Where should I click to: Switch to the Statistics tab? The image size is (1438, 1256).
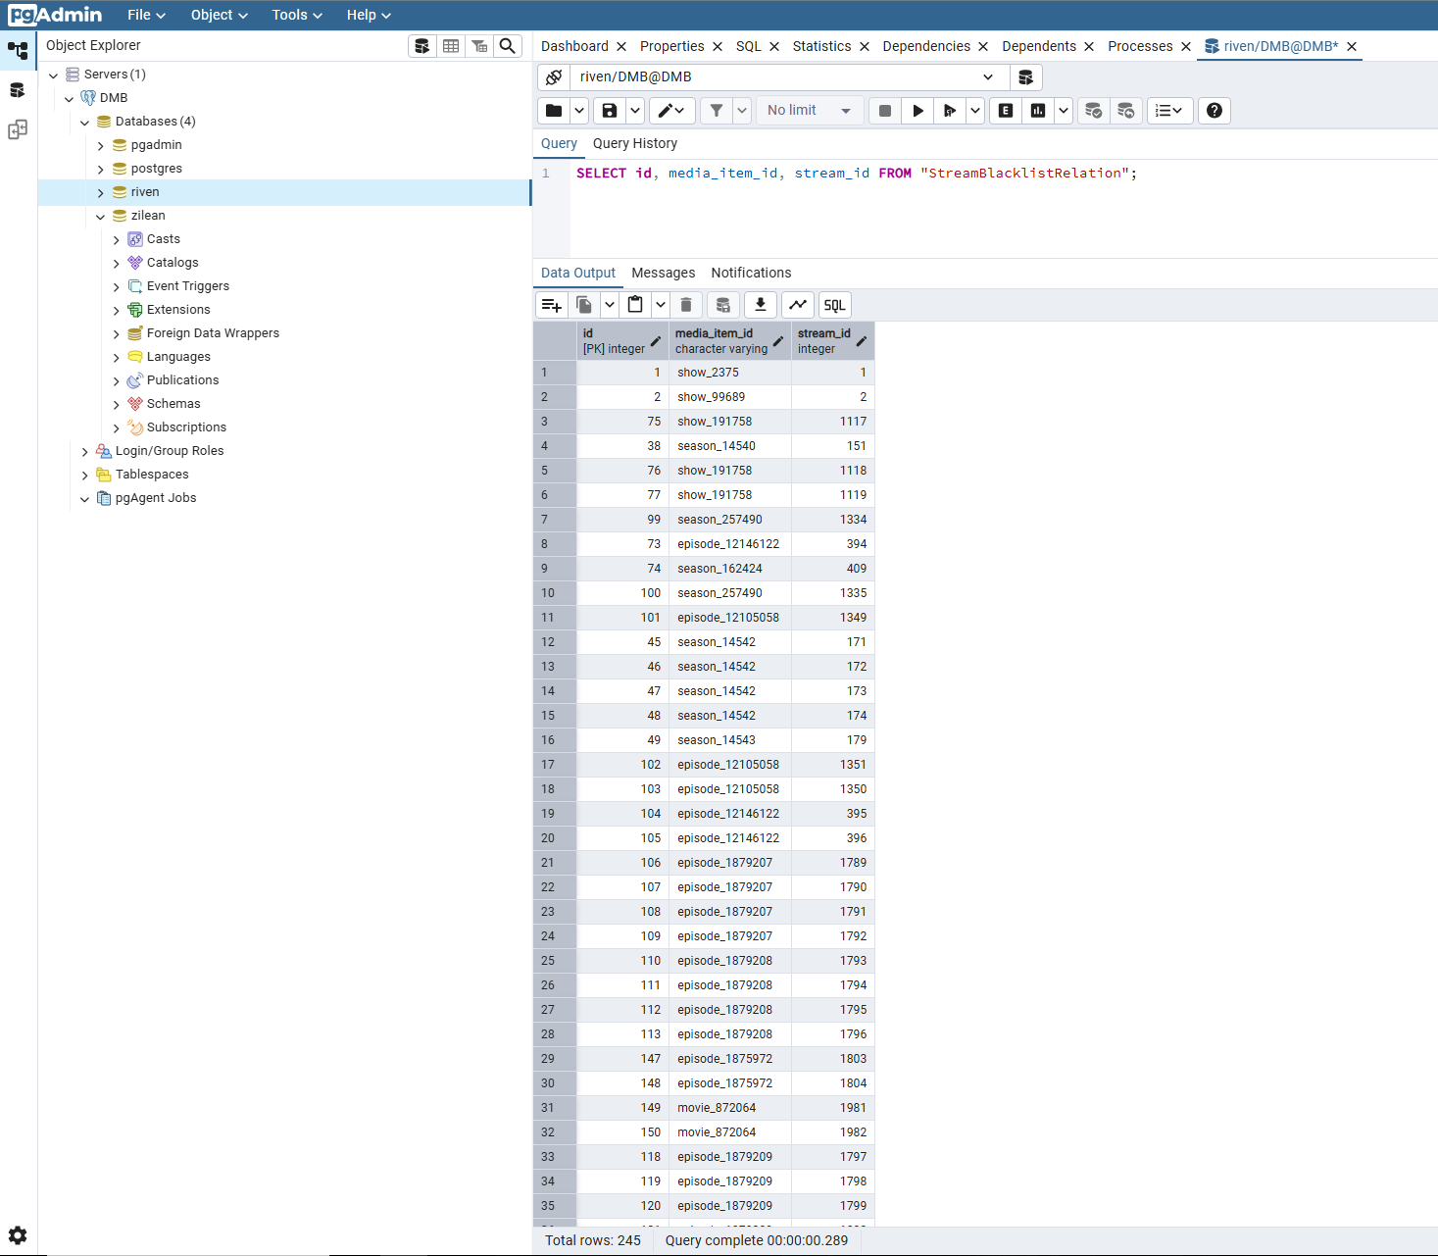pyautogui.click(x=821, y=46)
